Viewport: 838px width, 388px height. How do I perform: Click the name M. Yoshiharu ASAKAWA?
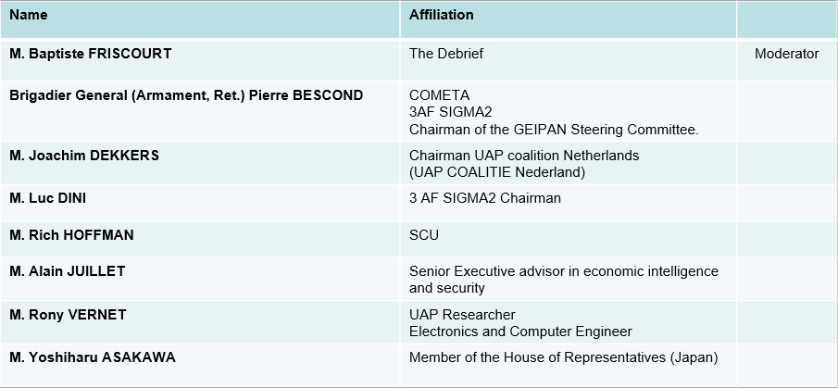92,357
